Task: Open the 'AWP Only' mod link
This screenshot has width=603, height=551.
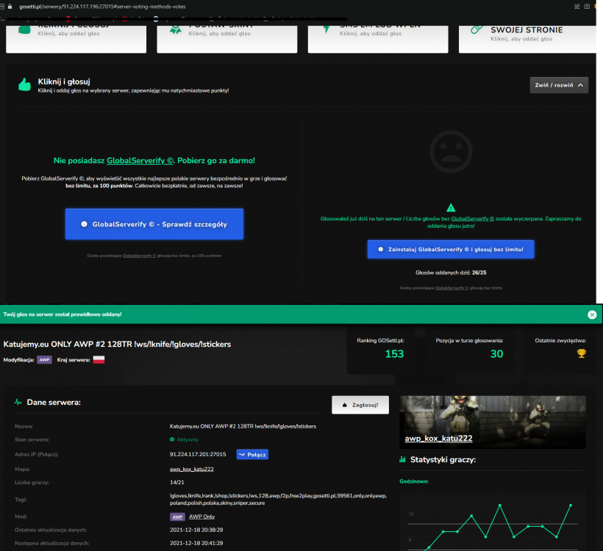Action: coord(201,516)
